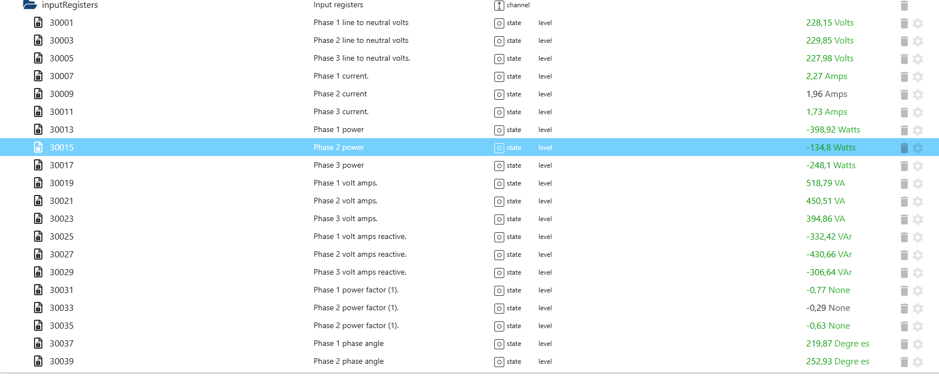Open gear settings for register 30039
Image resolution: width=939 pixels, height=376 pixels.
[918, 362]
